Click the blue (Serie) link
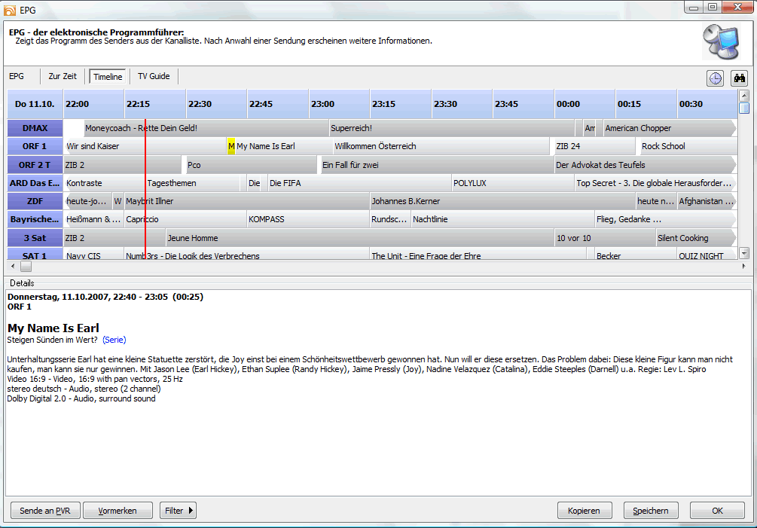 pyautogui.click(x=114, y=340)
